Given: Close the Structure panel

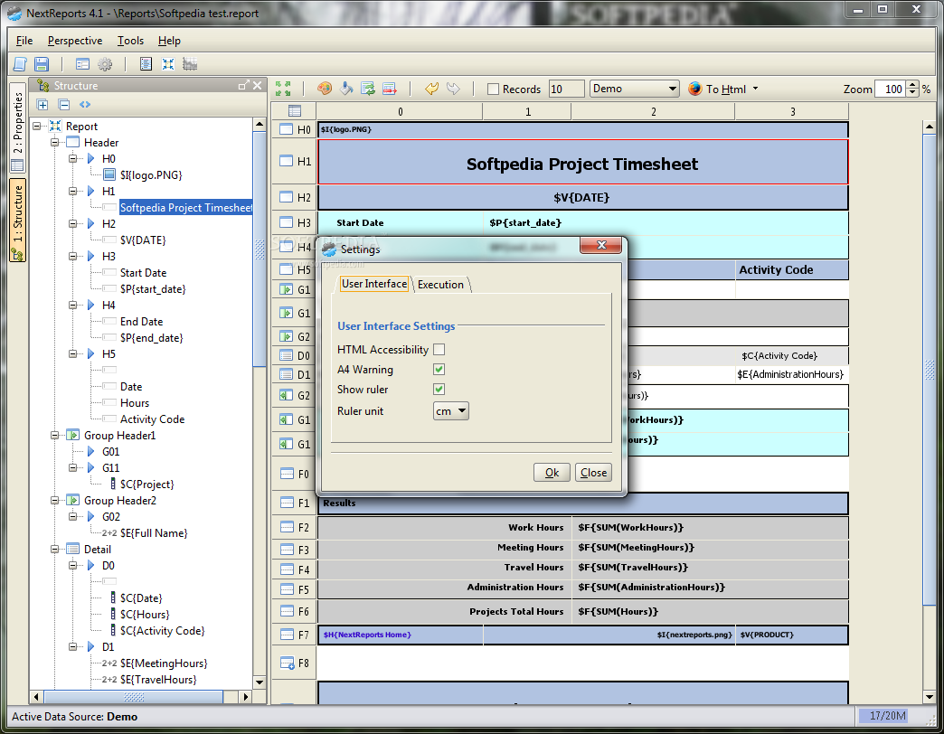Looking at the screenshot, I should (258, 86).
